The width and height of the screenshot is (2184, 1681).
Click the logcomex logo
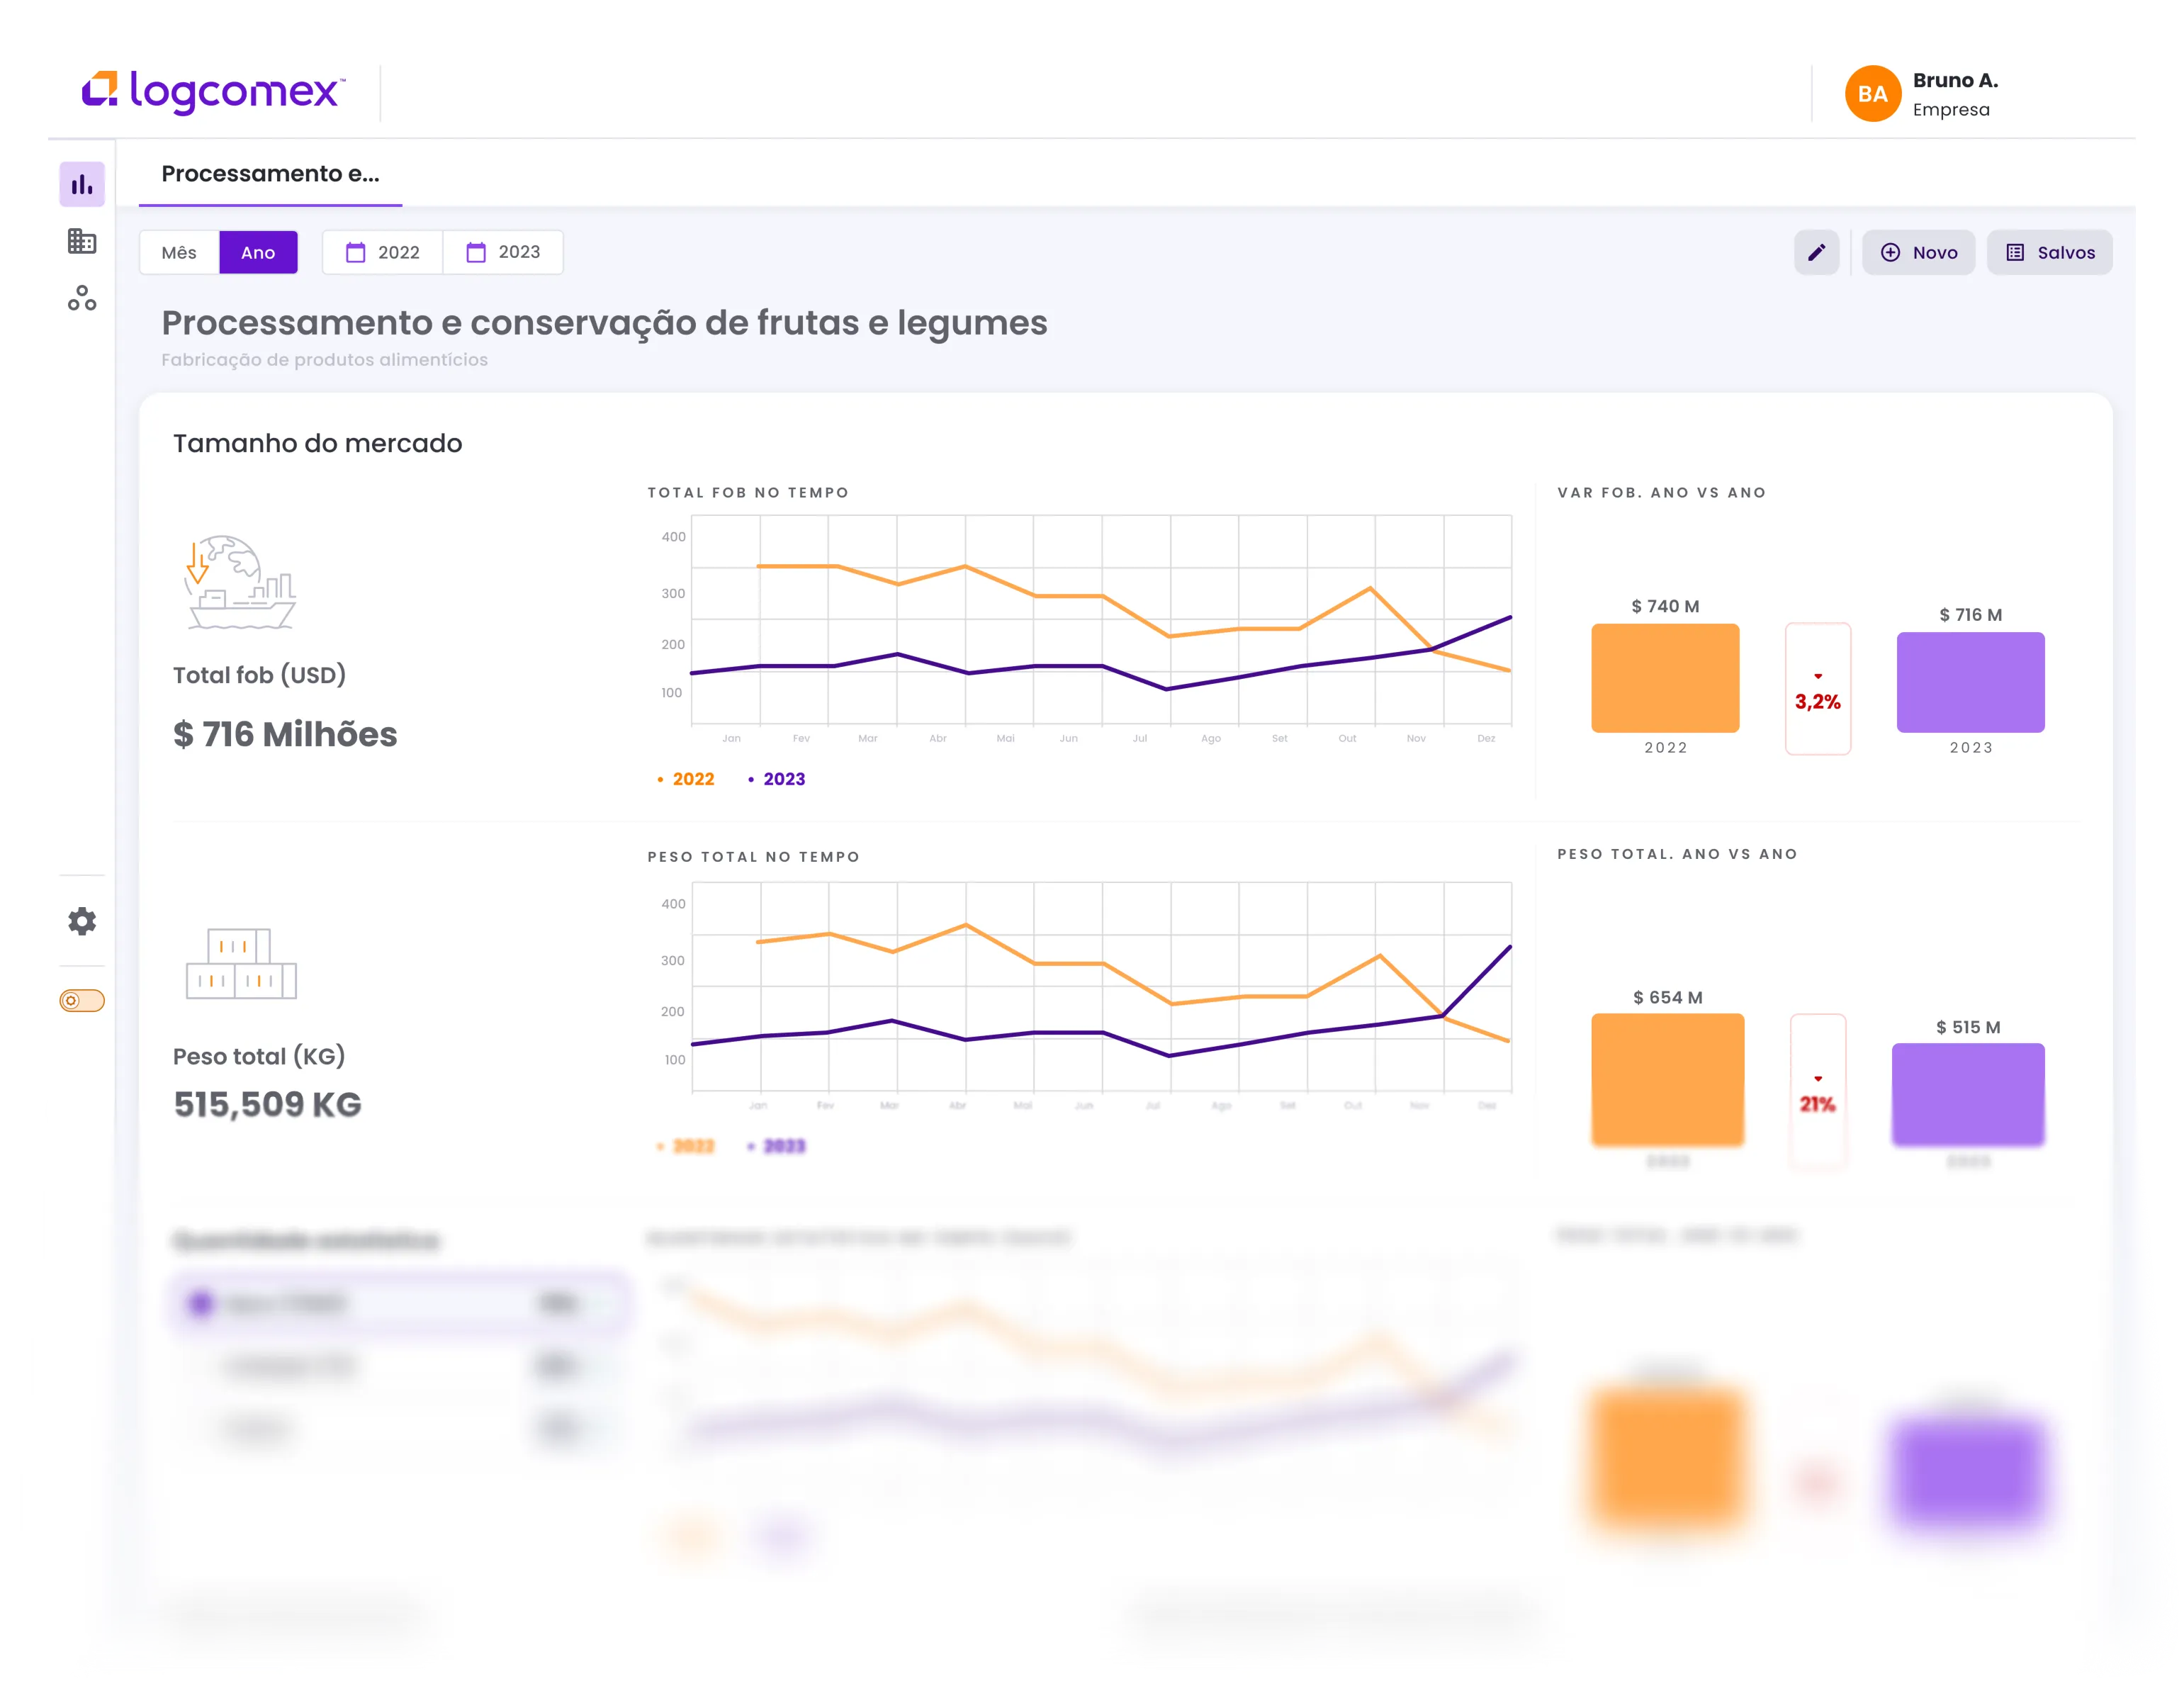pyautogui.click(x=213, y=92)
